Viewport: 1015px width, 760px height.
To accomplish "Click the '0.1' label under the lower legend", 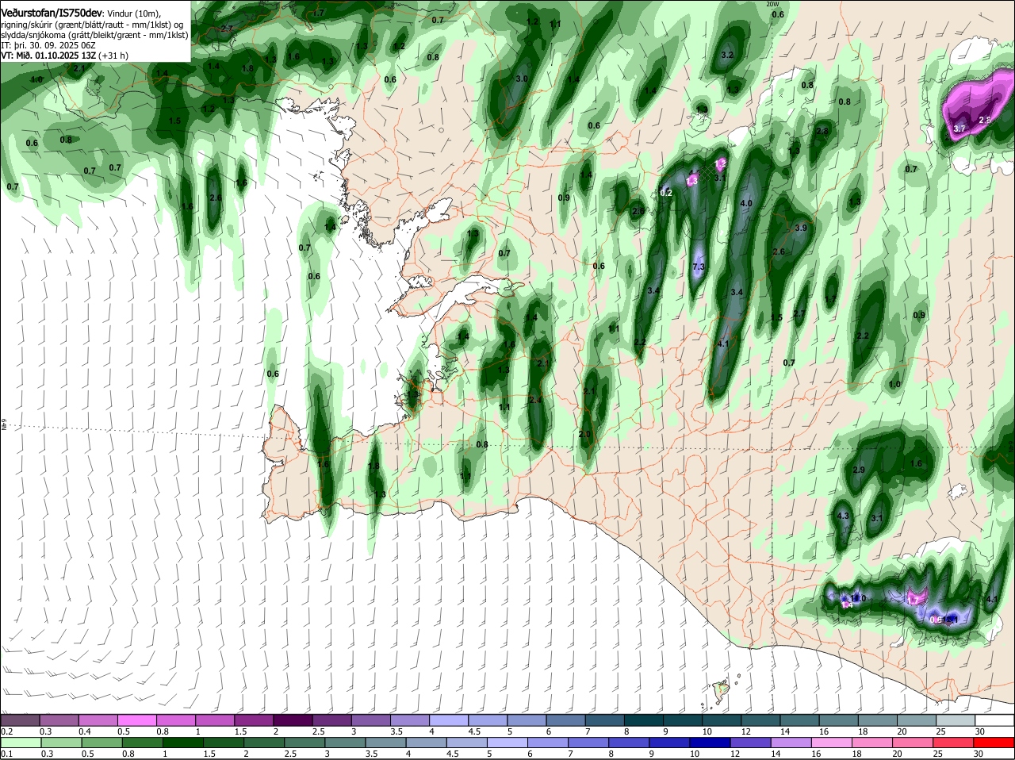I will click(6, 754).
